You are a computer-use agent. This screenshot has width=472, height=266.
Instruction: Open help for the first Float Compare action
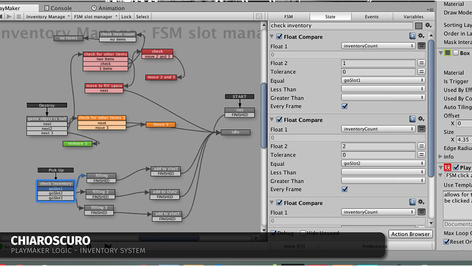412,36
